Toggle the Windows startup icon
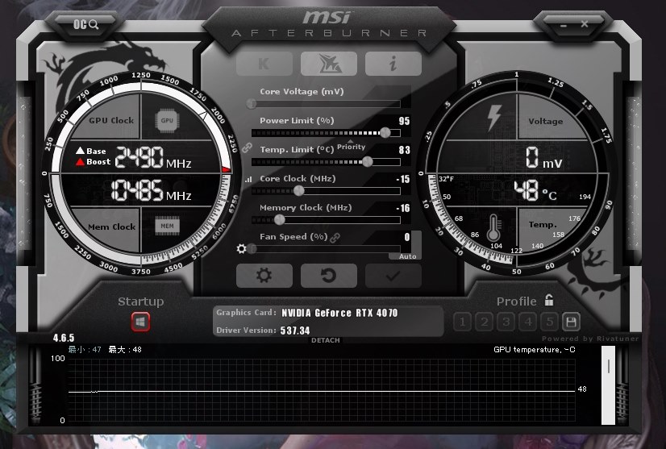This screenshot has height=449, width=666. tap(140, 322)
